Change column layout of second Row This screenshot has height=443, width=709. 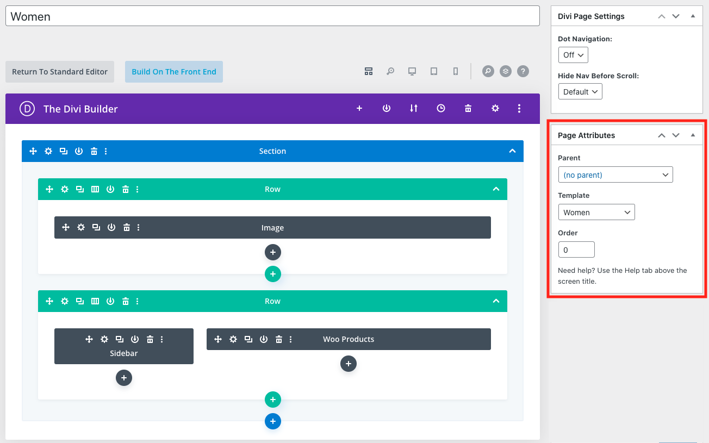(95, 301)
